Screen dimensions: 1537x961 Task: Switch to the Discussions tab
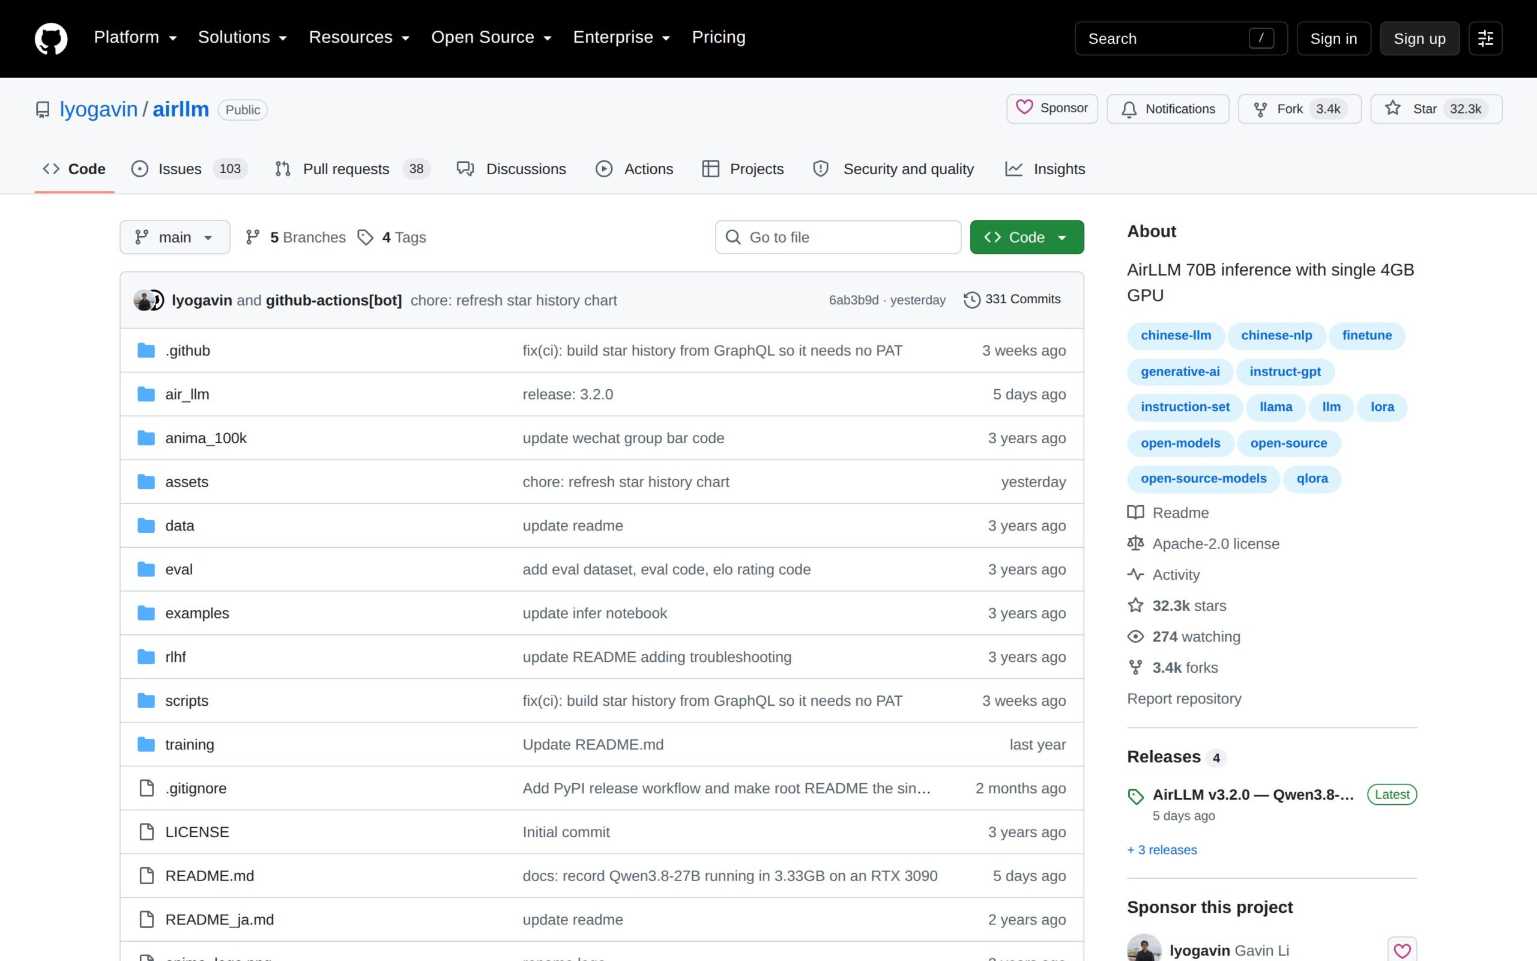(x=512, y=169)
